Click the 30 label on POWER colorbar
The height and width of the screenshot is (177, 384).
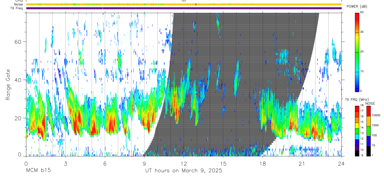tap(361, 32)
